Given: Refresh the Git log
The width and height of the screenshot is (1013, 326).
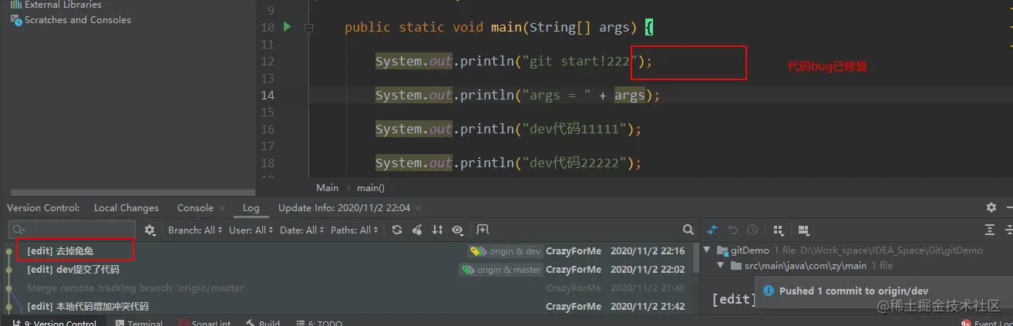Looking at the screenshot, I should tap(397, 230).
